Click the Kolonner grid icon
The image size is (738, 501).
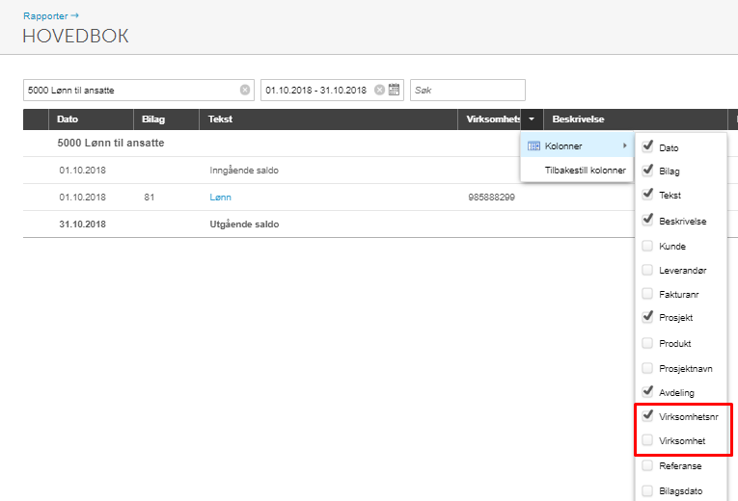click(x=533, y=146)
